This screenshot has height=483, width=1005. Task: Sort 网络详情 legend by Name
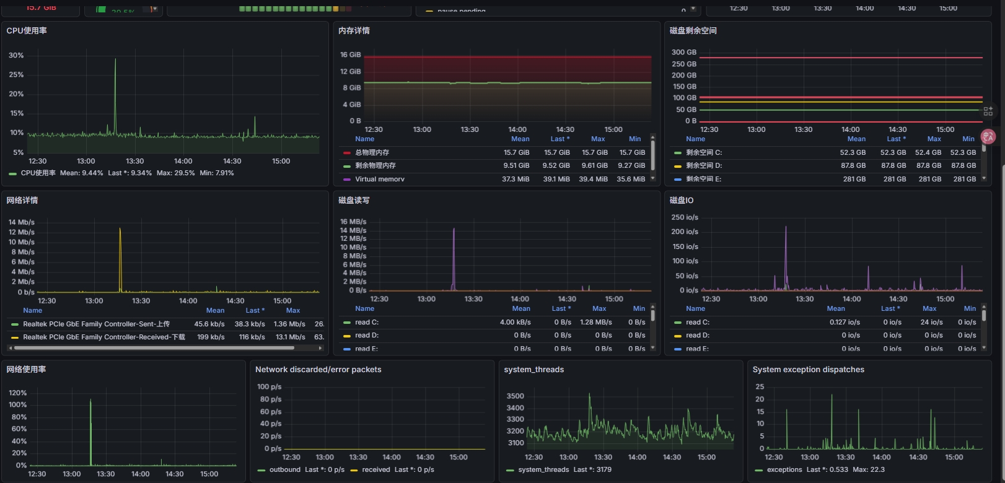pyautogui.click(x=33, y=310)
